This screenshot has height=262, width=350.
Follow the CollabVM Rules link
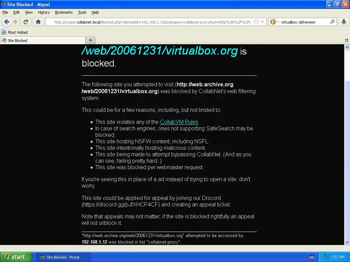(x=179, y=122)
